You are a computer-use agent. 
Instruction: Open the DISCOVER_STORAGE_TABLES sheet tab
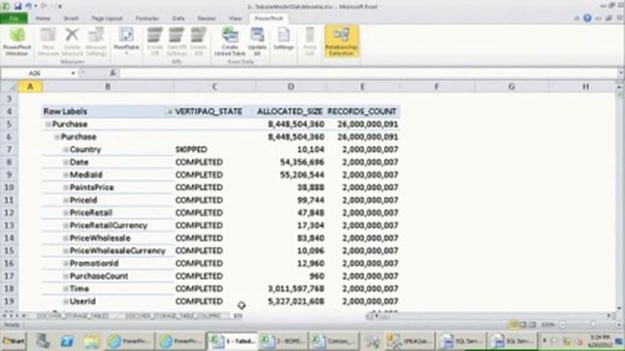pyautogui.click(x=72, y=316)
